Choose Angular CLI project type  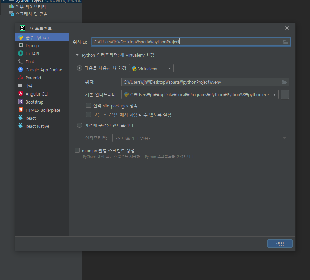pos(42,94)
